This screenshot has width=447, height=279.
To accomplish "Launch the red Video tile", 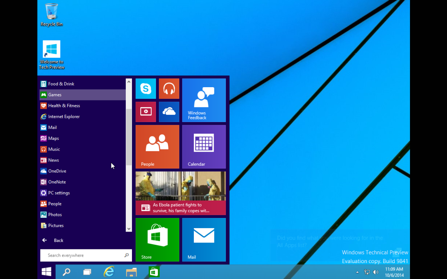I will tap(146, 112).
